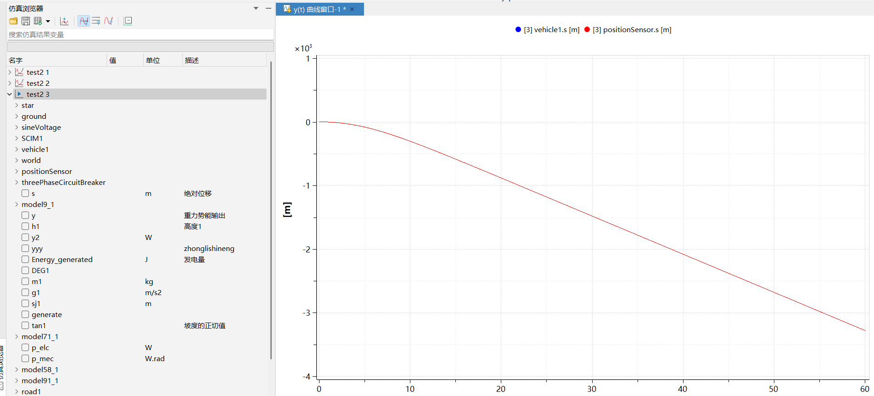Expand the threePhaseCircuitBreaker node

click(17, 182)
